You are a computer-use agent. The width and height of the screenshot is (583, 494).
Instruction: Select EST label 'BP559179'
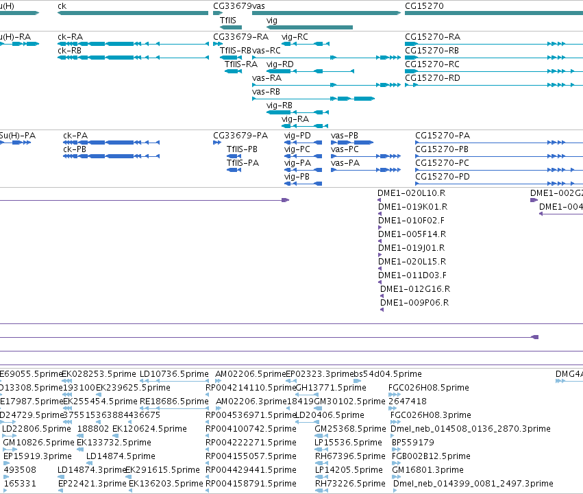click(413, 443)
